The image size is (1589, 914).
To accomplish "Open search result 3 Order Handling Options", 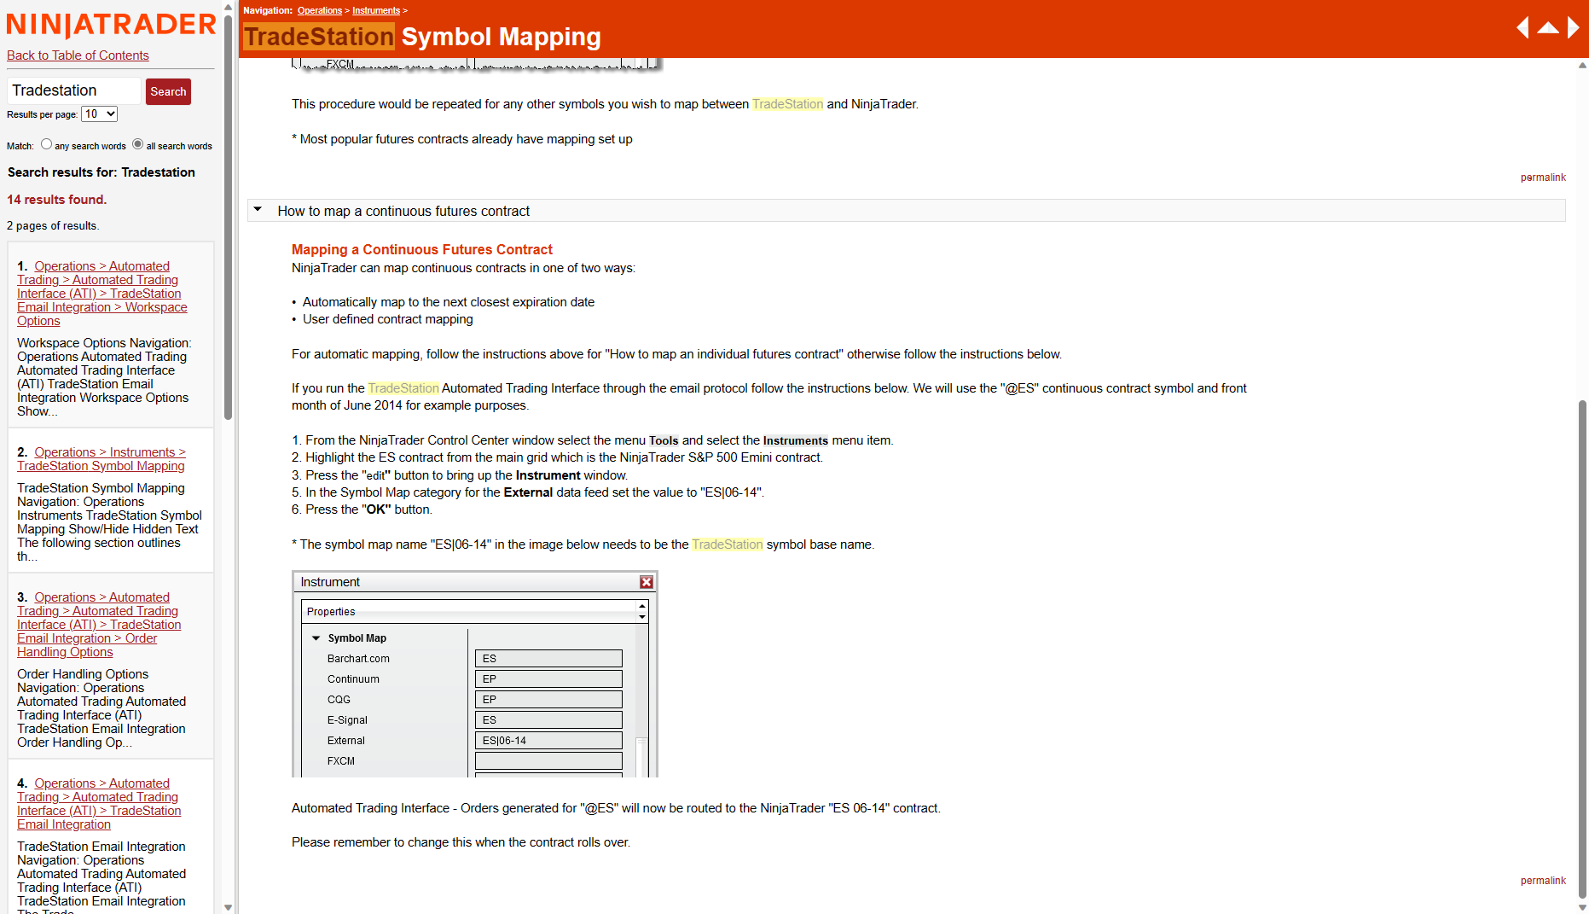I will [99, 625].
